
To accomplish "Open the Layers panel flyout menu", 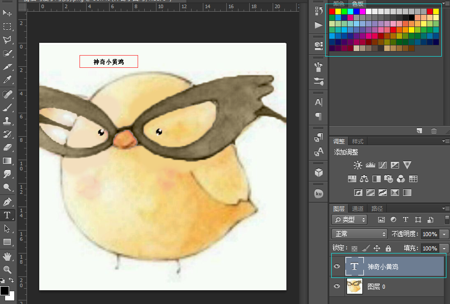I will [446, 208].
